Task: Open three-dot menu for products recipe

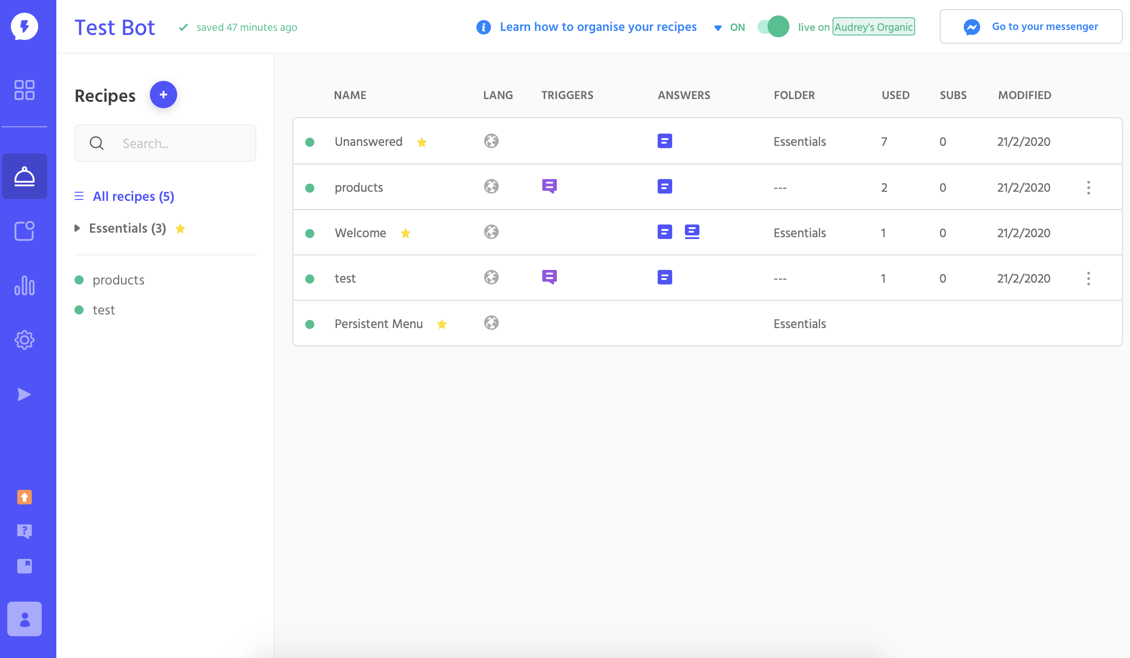Action: click(1089, 186)
